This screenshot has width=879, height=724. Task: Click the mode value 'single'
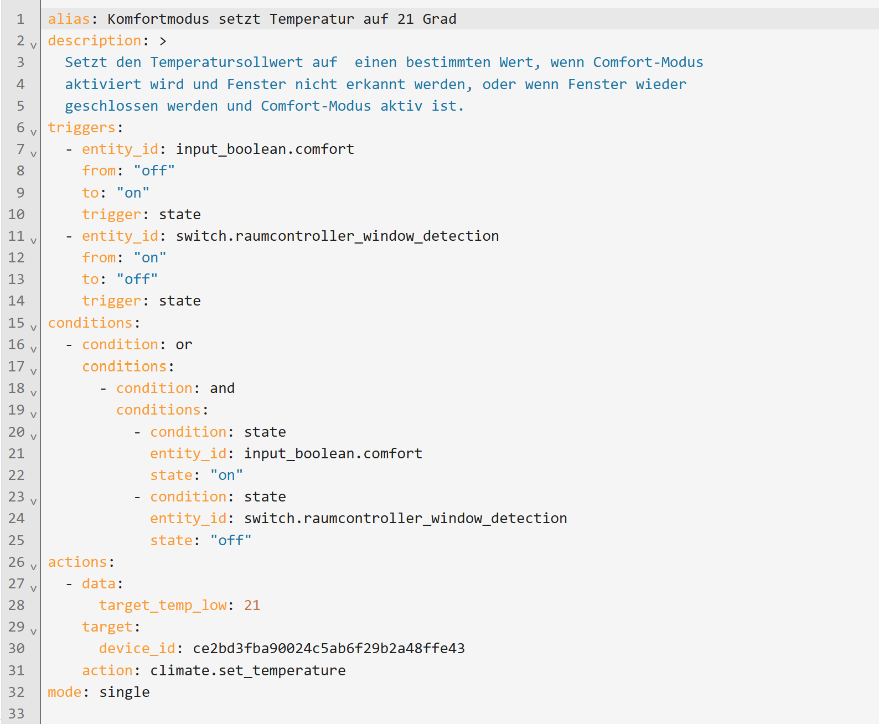pos(125,692)
